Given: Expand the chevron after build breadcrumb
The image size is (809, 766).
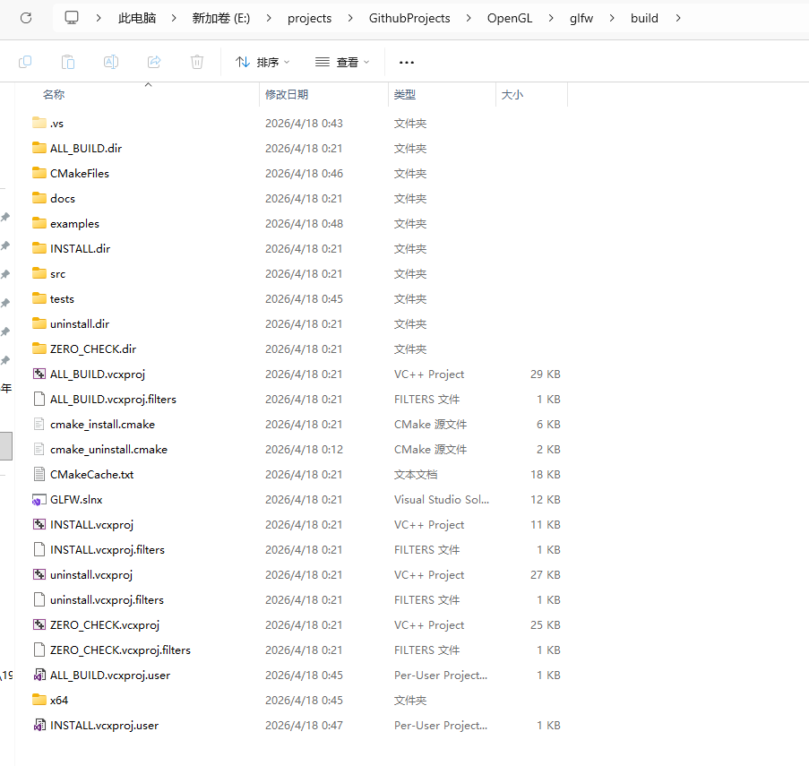Looking at the screenshot, I should (x=678, y=18).
